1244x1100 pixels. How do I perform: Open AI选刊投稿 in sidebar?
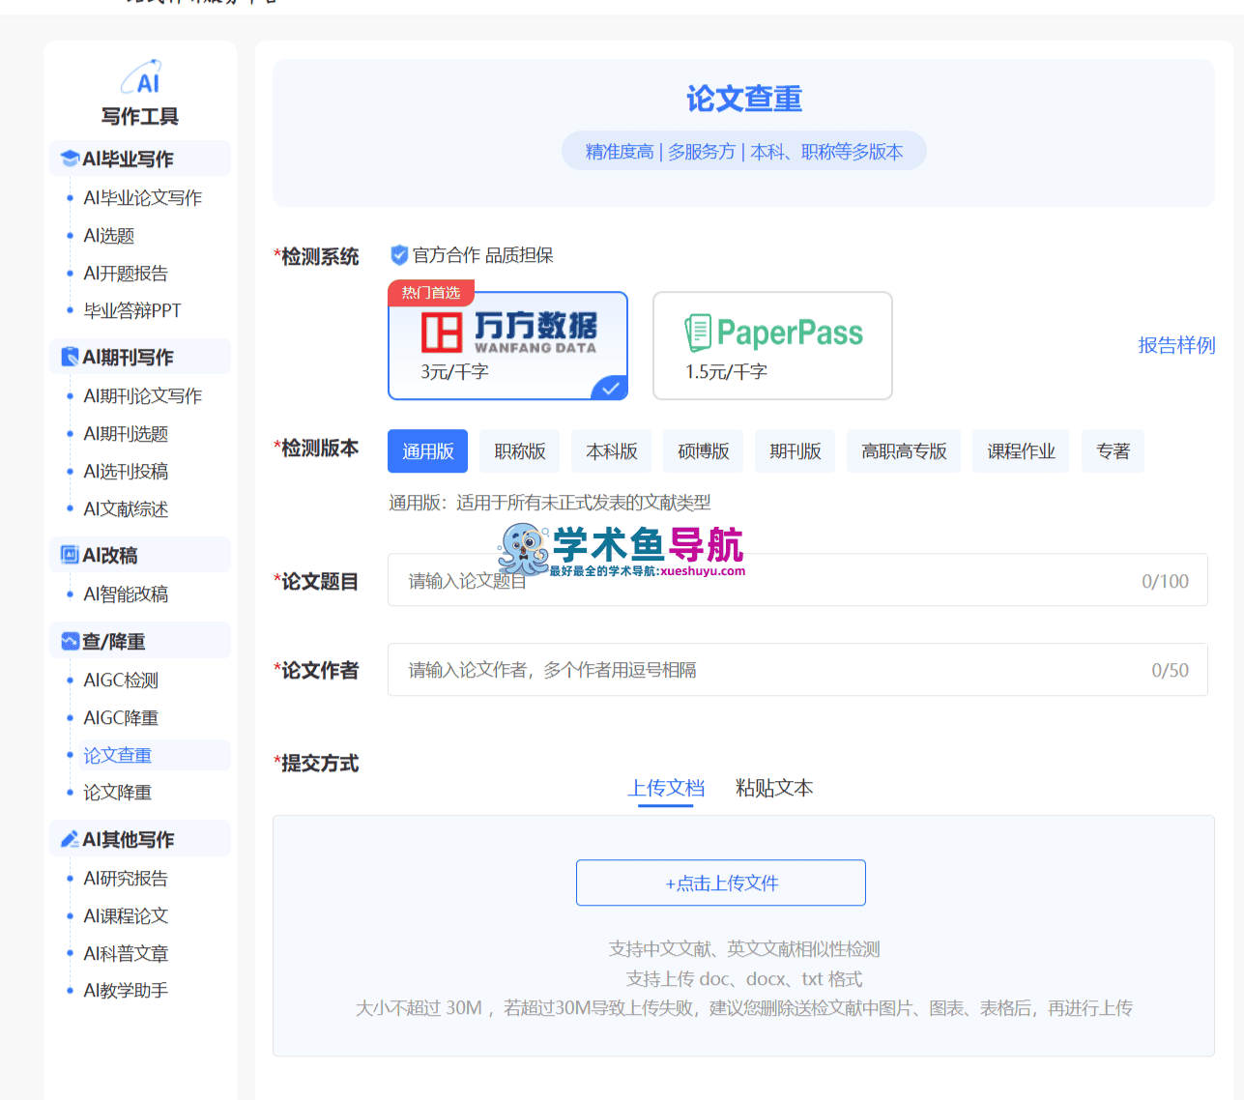[126, 471]
